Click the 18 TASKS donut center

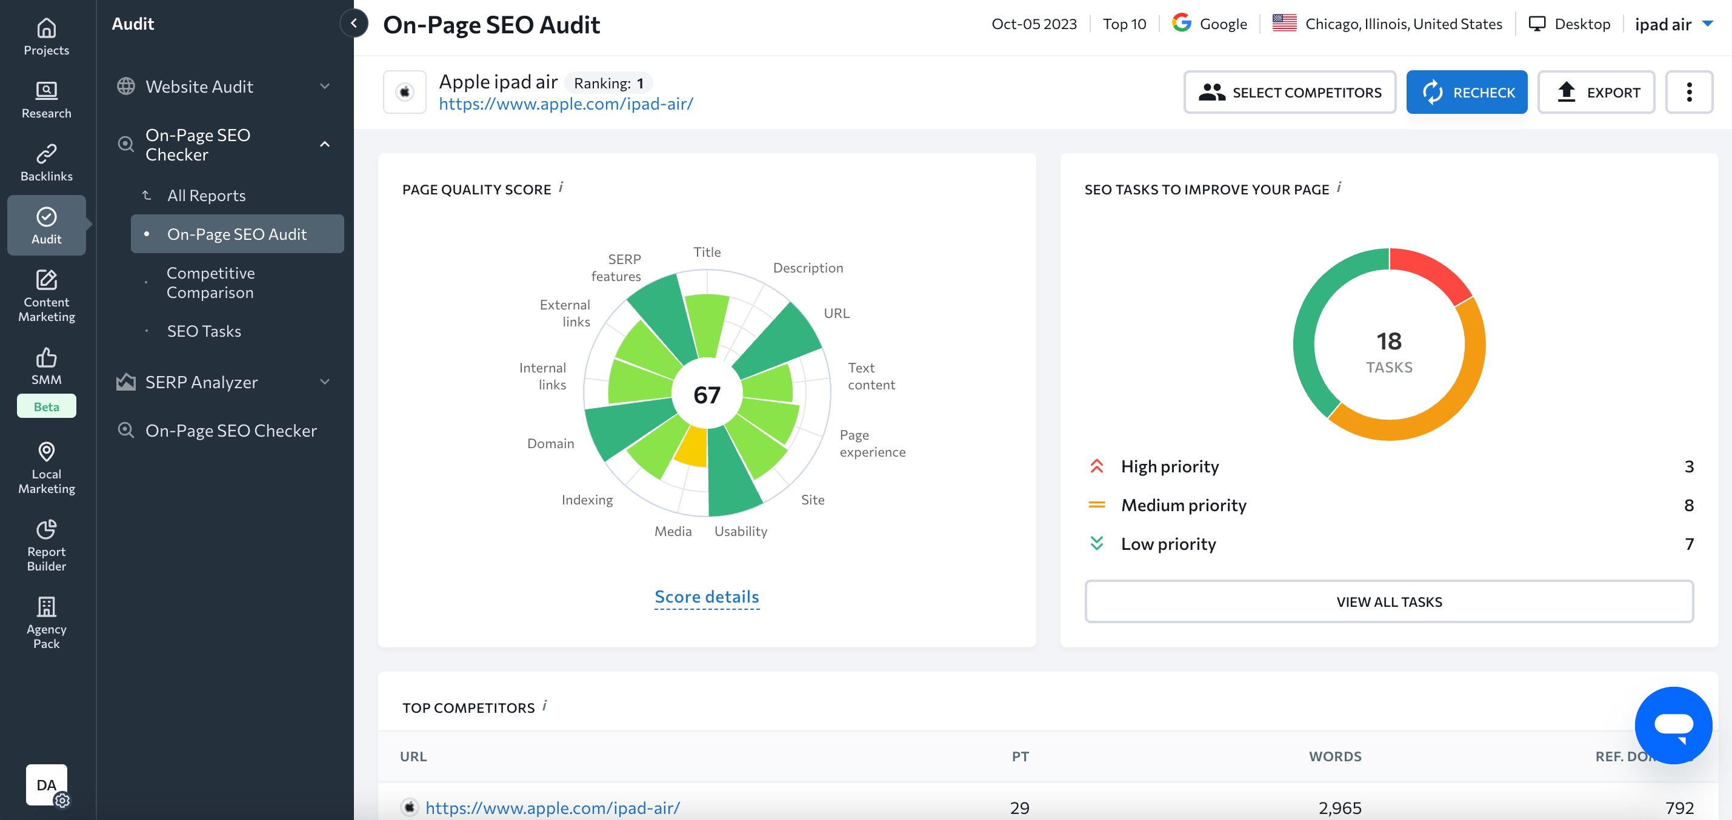[1389, 351]
